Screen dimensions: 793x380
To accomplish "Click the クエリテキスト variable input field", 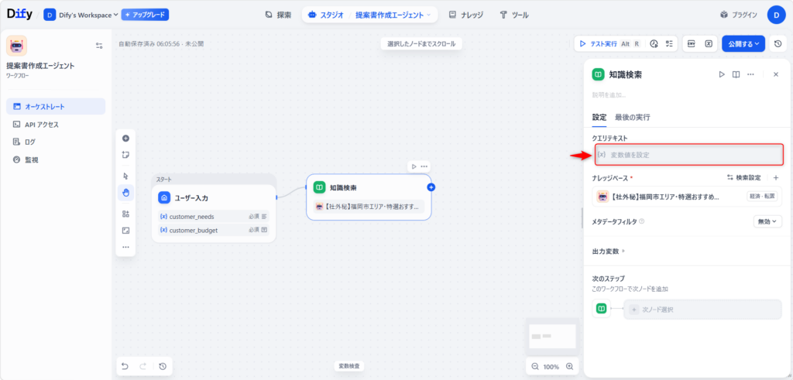I will coord(689,155).
